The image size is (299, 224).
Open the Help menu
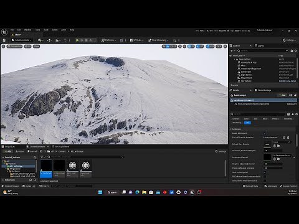[x=72, y=30]
